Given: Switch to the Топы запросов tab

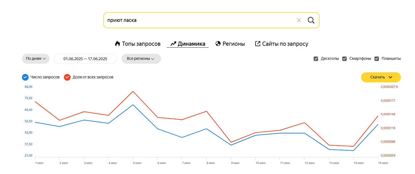Looking at the screenshot, I should pos(141,44).
